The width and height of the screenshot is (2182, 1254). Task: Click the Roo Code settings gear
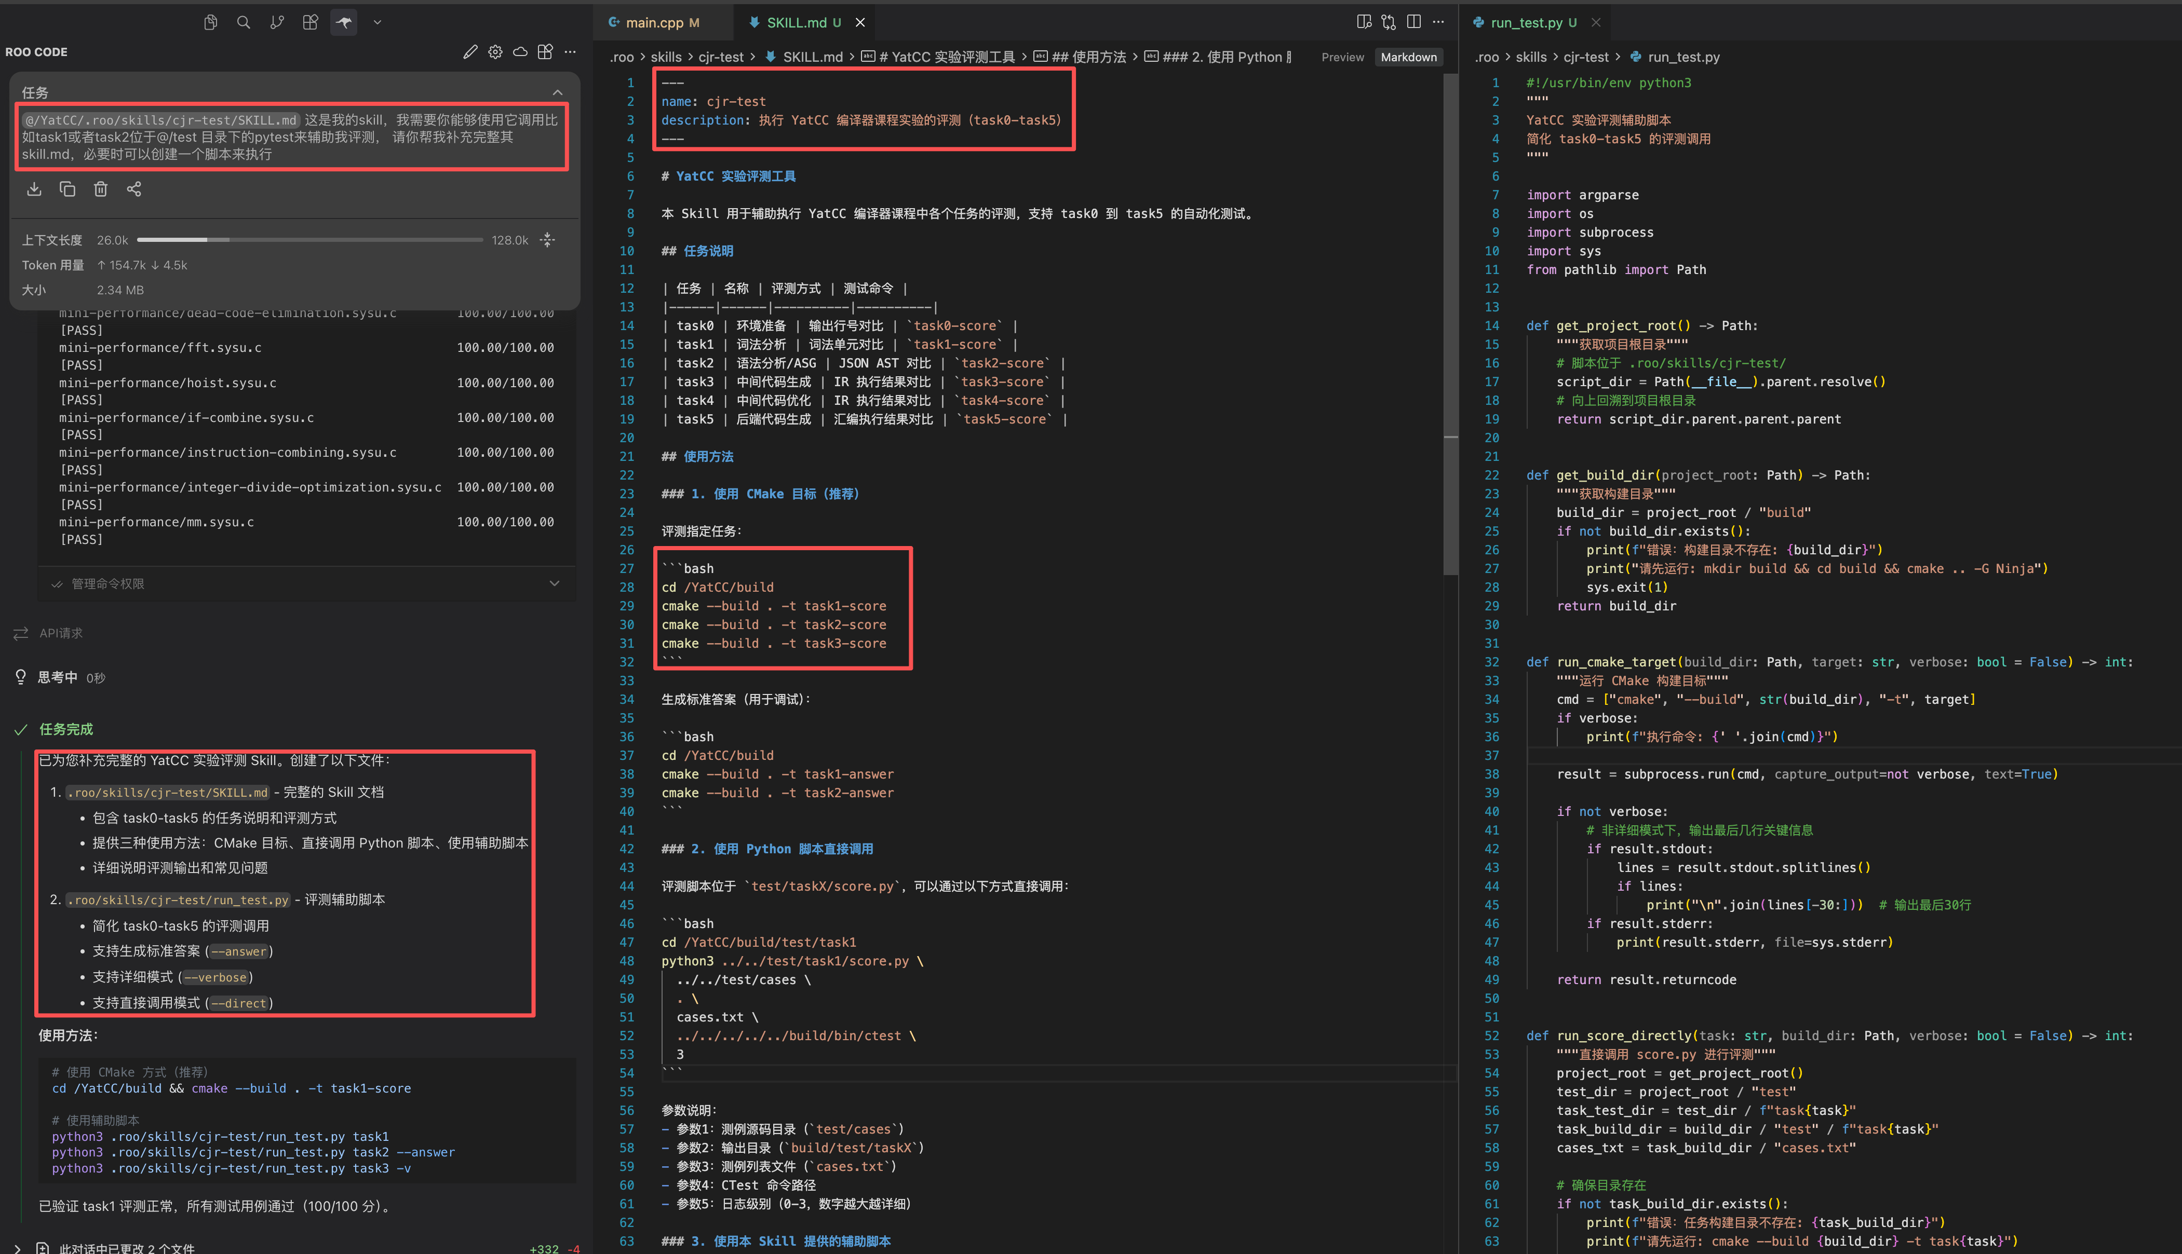coord(495,52)
